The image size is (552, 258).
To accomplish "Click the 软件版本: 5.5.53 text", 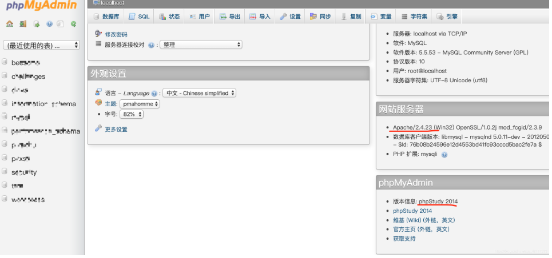I will pyautogui.click(x=460, y=53).
